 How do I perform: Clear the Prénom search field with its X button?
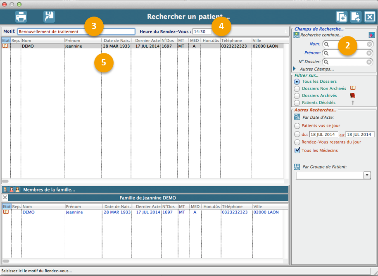[369, 53]
